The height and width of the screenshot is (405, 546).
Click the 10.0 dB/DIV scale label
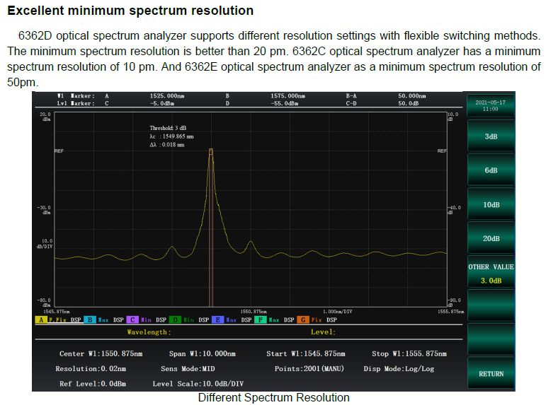[x=45, y=244]
